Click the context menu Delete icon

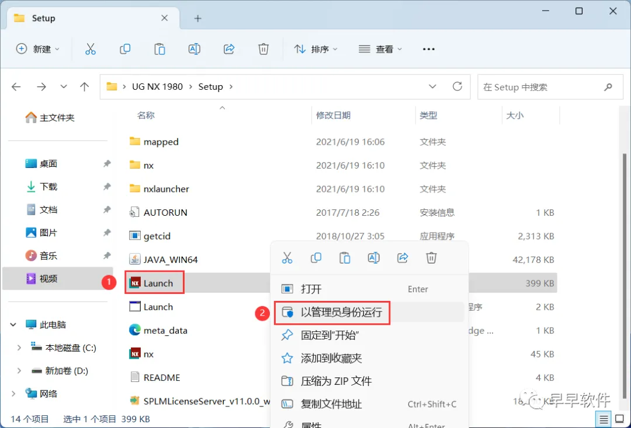tap(431, 258)
